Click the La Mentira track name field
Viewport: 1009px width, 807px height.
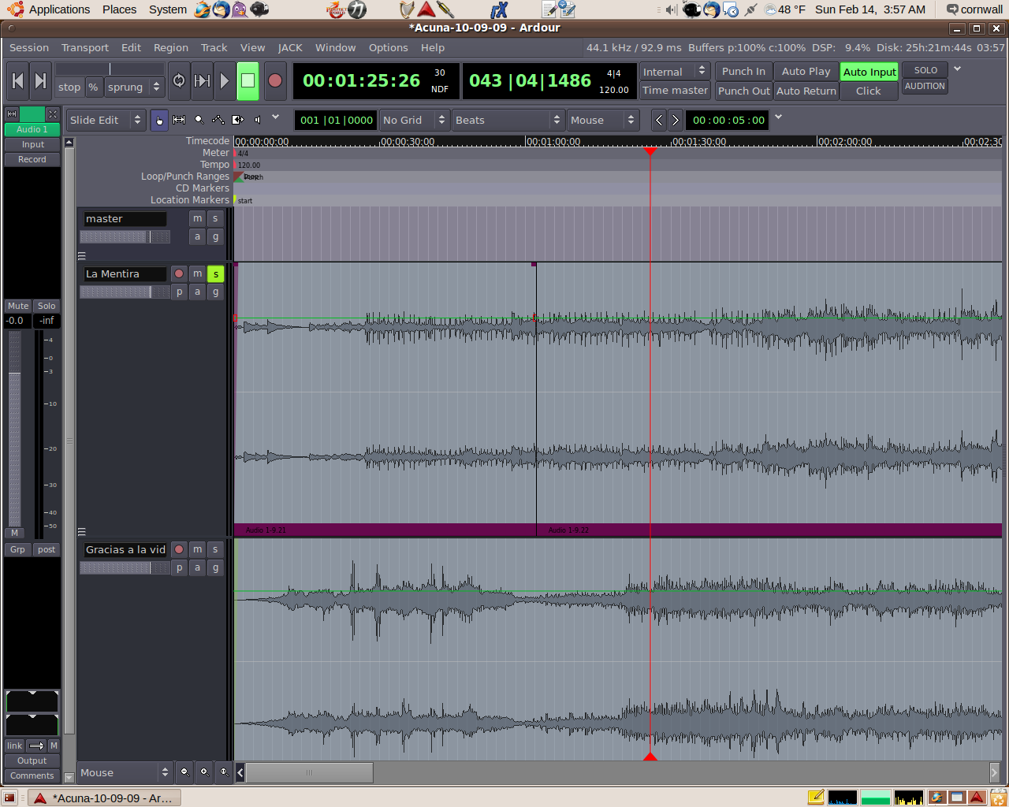pyautogui.click(x=125, y=274)
